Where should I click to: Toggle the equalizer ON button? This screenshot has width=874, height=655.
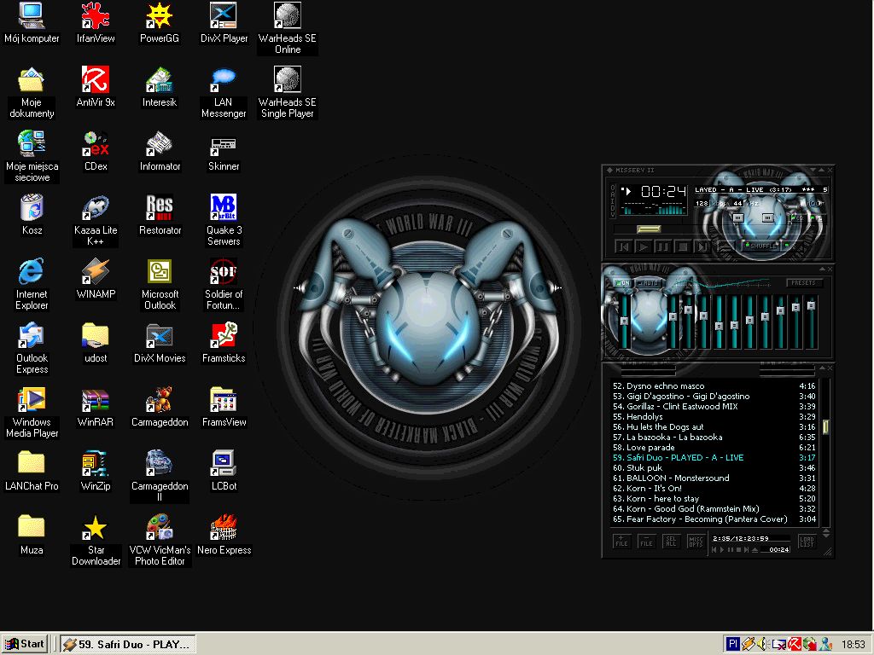click(623, 283)
